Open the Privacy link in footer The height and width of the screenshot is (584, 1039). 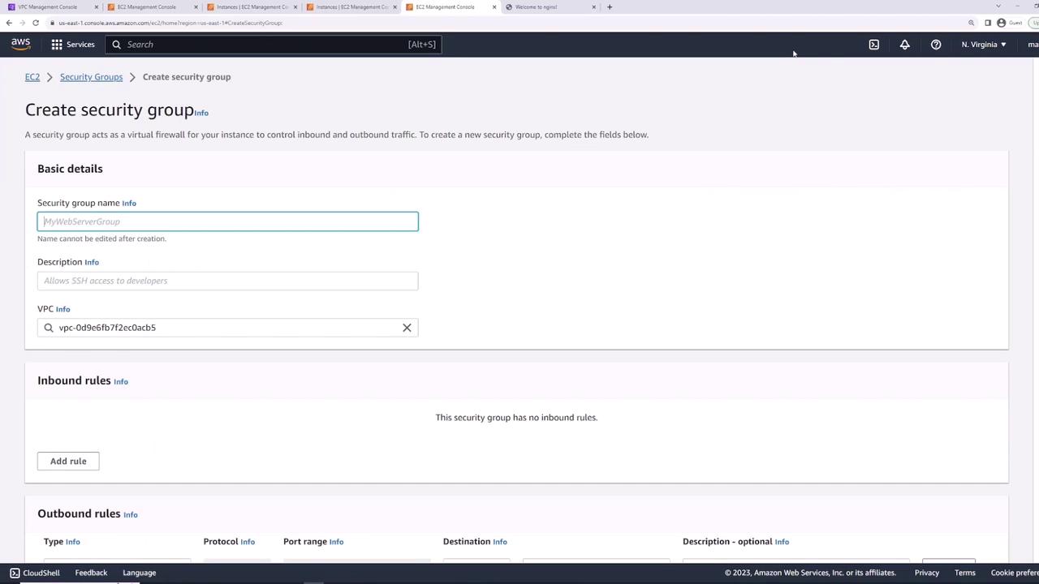click(927, 573)
